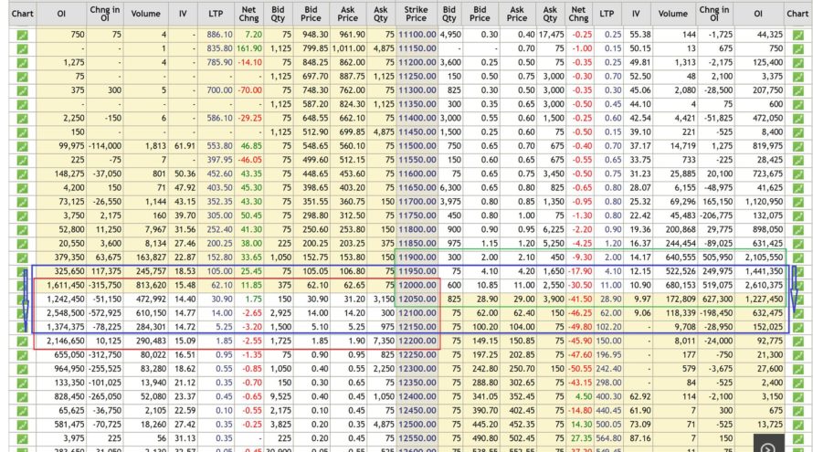The image size is (813, 452).
Task: Open call-side chart icon for strike 11700.00
Action: click(x=22, y=202)
